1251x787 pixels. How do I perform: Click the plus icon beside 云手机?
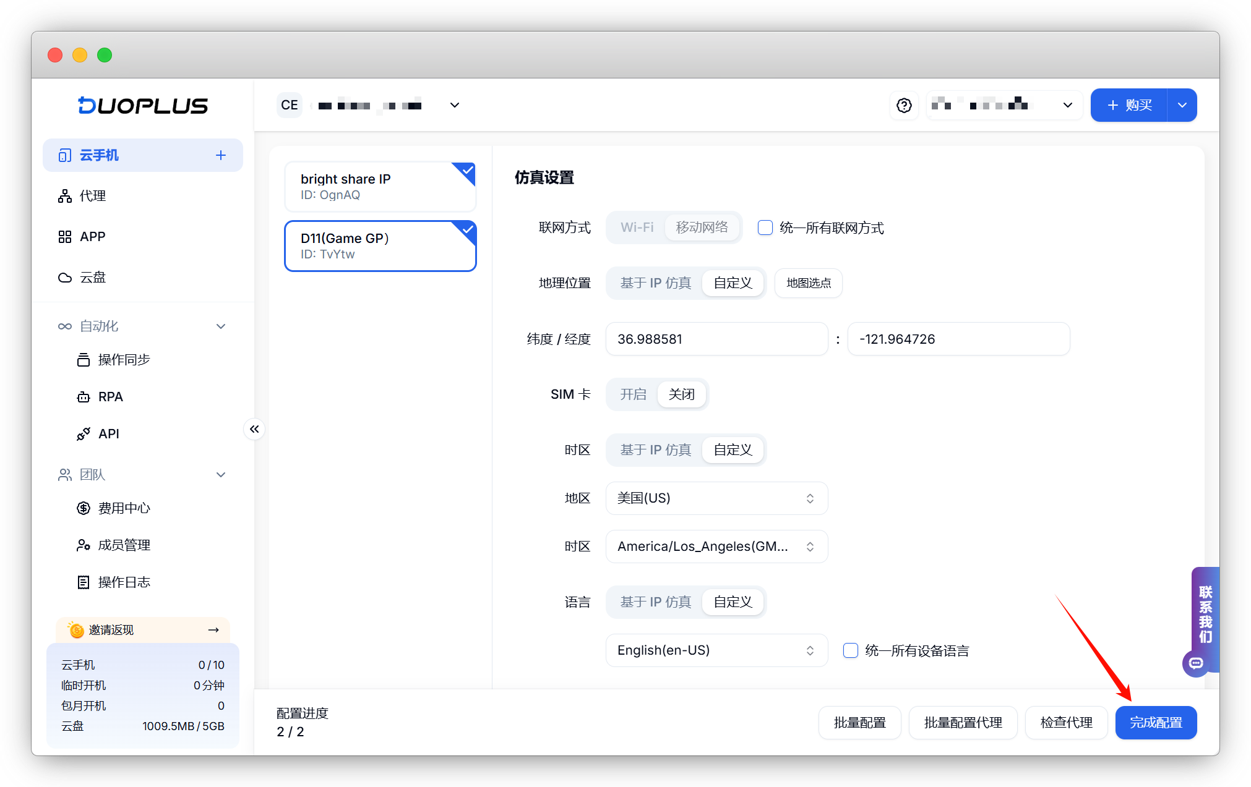pos(221,155)
